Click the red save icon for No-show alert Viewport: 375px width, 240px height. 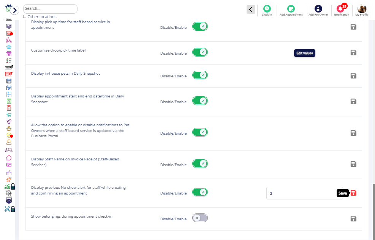tap(353, 193)
